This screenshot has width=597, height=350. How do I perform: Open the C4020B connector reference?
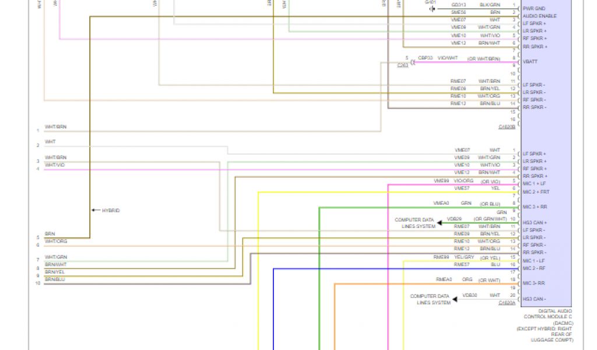[507, 127]
